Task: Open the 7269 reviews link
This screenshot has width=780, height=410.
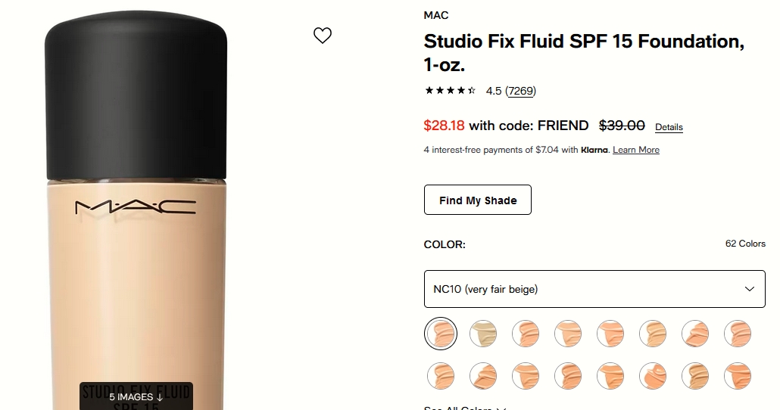Action: (x=520, y=91)
